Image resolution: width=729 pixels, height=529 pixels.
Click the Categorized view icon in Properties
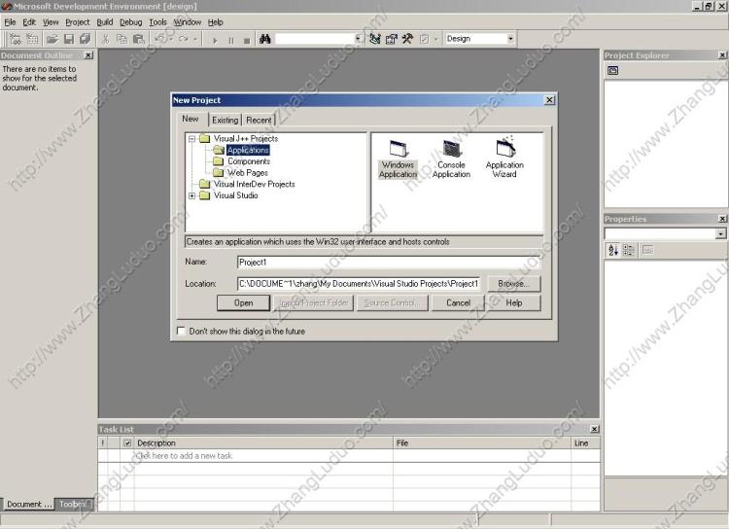coord(629,250)
